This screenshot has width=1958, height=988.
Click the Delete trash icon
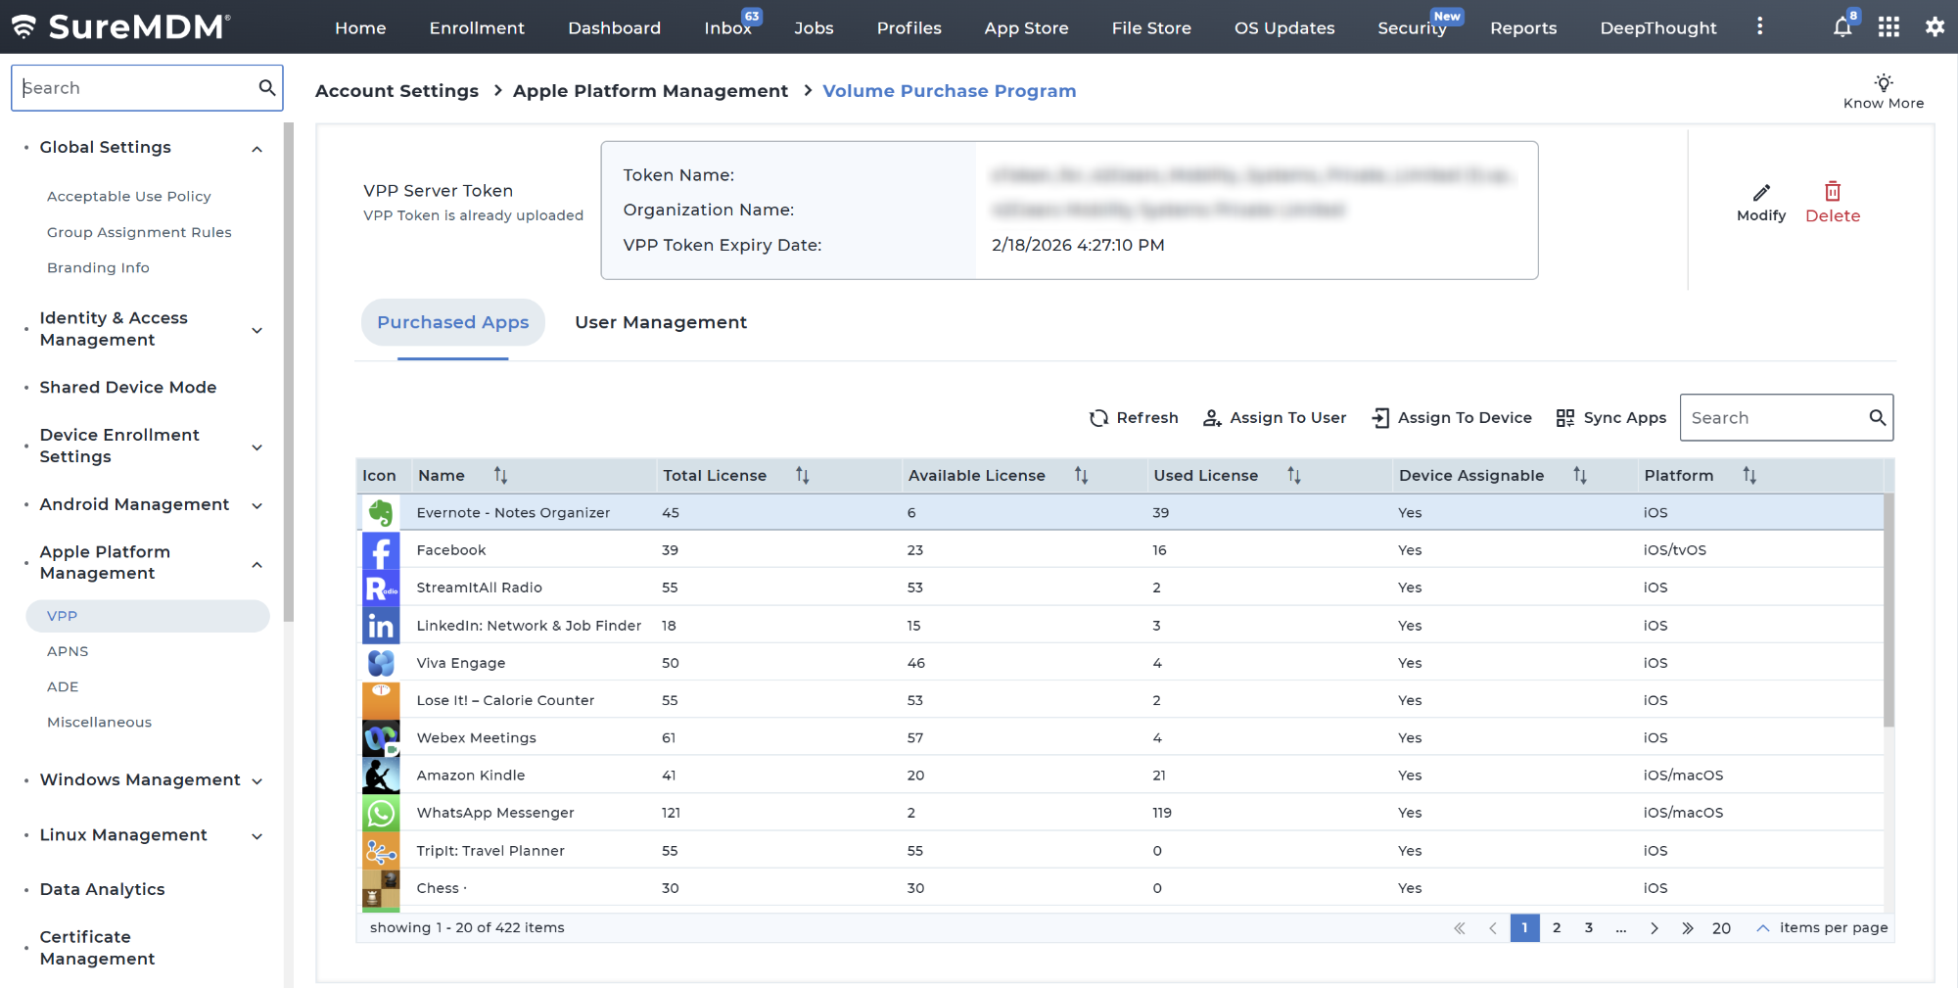(x=1833, y=191)
